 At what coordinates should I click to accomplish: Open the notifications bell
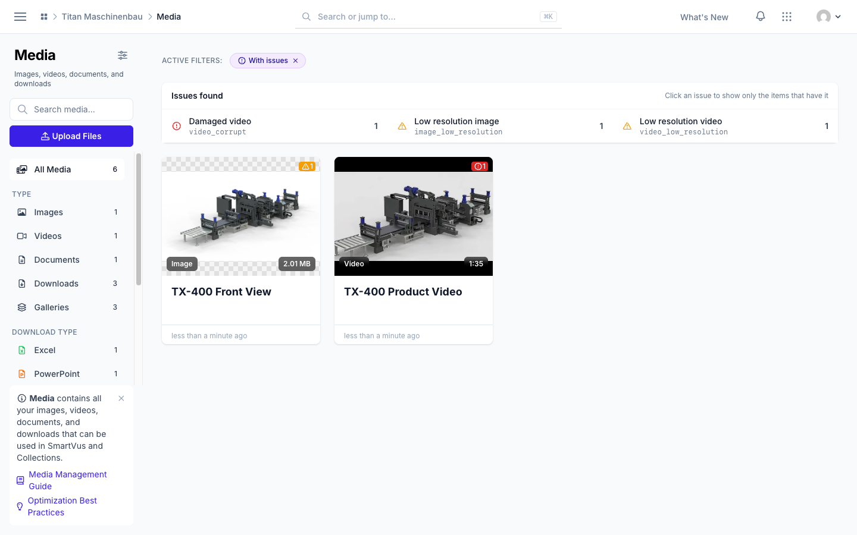[761, 17]
